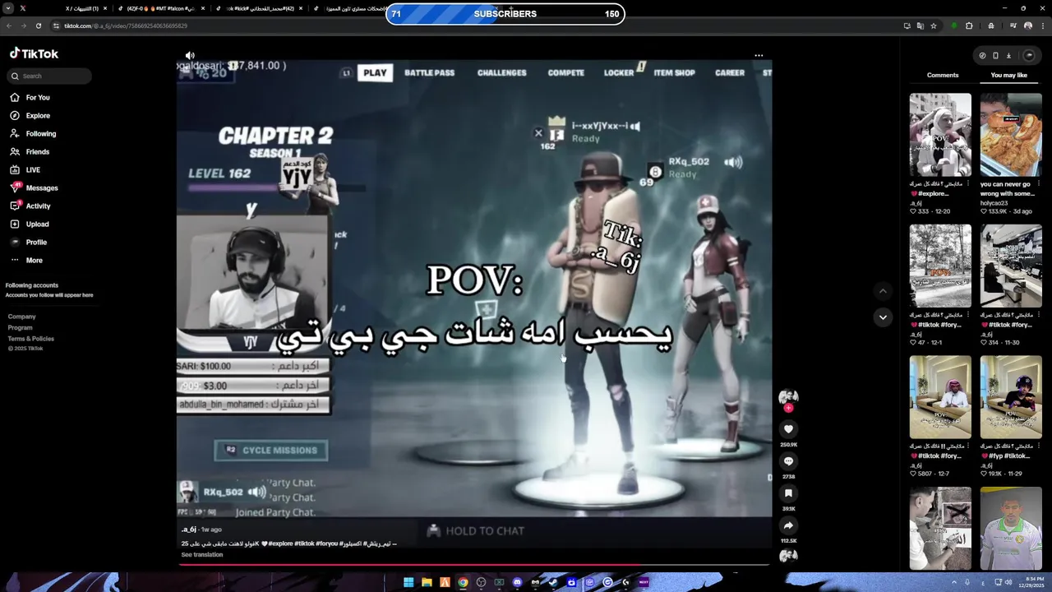1052x592 pixels.
Task: Open the 333-likes 12-20 suggested video
Action: click(940, 136)
